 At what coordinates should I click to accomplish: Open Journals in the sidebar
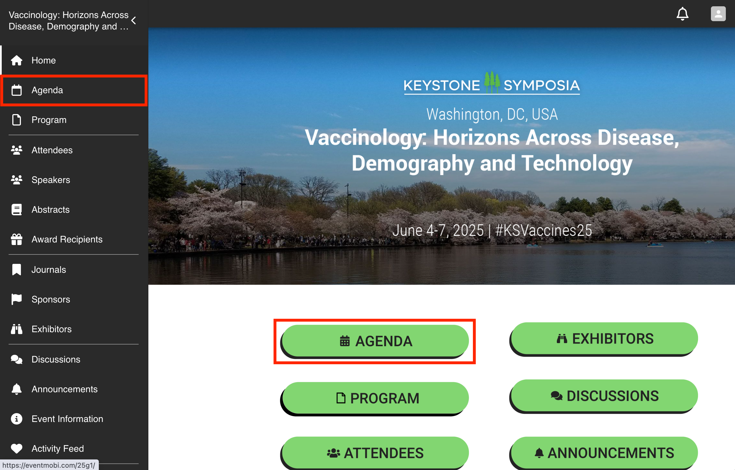74,270
